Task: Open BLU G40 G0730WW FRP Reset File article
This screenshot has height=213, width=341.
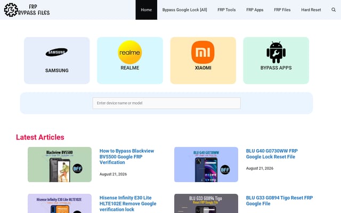Action: [272, 154]
